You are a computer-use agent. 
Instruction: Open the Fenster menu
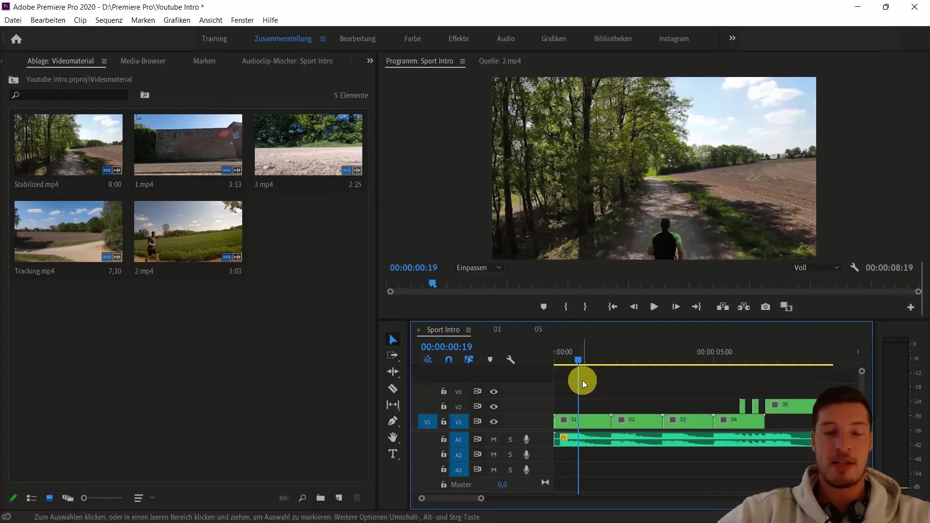(242, 20)
